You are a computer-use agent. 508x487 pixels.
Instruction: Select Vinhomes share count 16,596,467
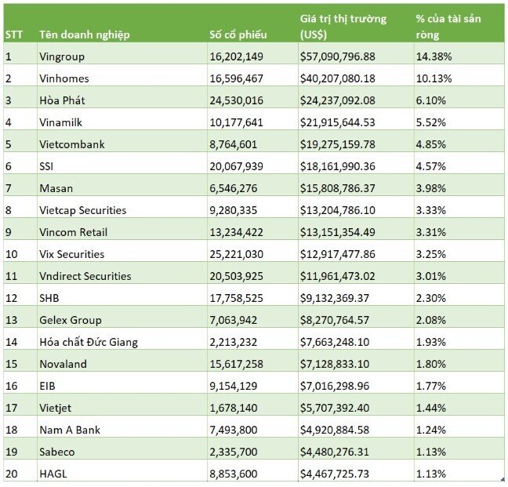click(252, 78)
